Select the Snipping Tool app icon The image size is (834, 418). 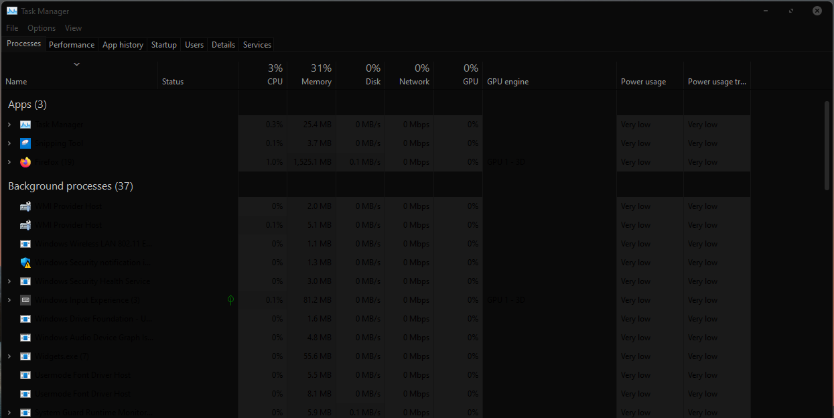point(25,143)
